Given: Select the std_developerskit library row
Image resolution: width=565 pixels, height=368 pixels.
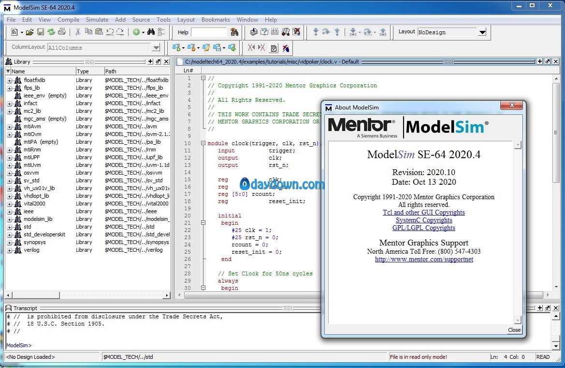Looking at the screenshot, I should point(87,234).
